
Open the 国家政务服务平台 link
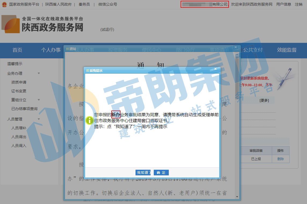[x=24, y=4]
